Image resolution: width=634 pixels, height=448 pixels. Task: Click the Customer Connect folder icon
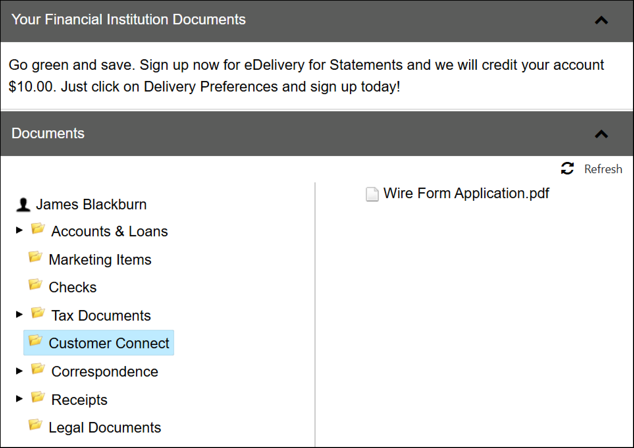tap(35, 341)
